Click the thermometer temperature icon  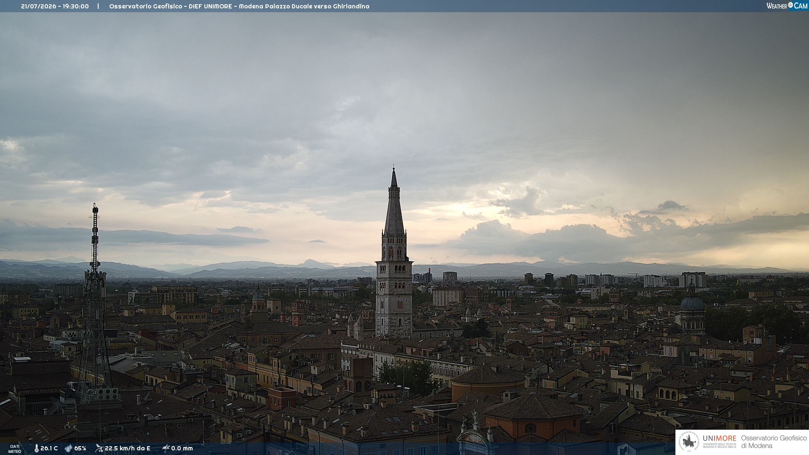point(37,448)
